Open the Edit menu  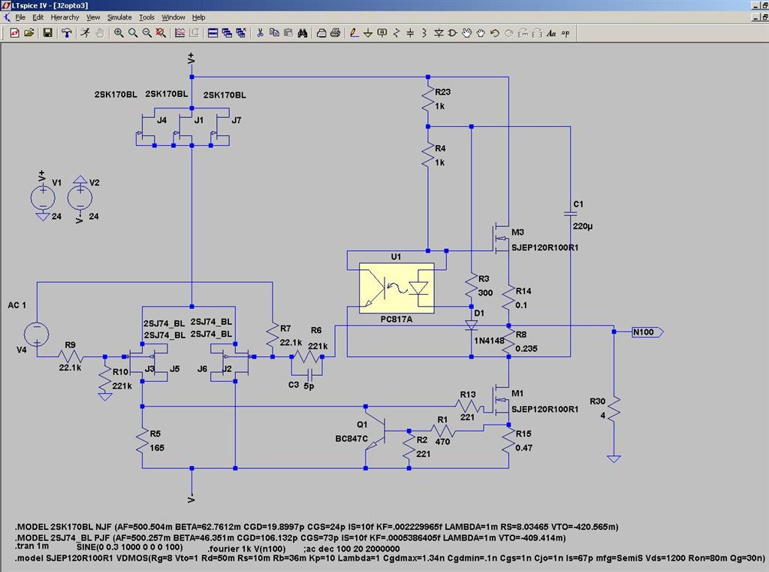click(x=38, y=17)
